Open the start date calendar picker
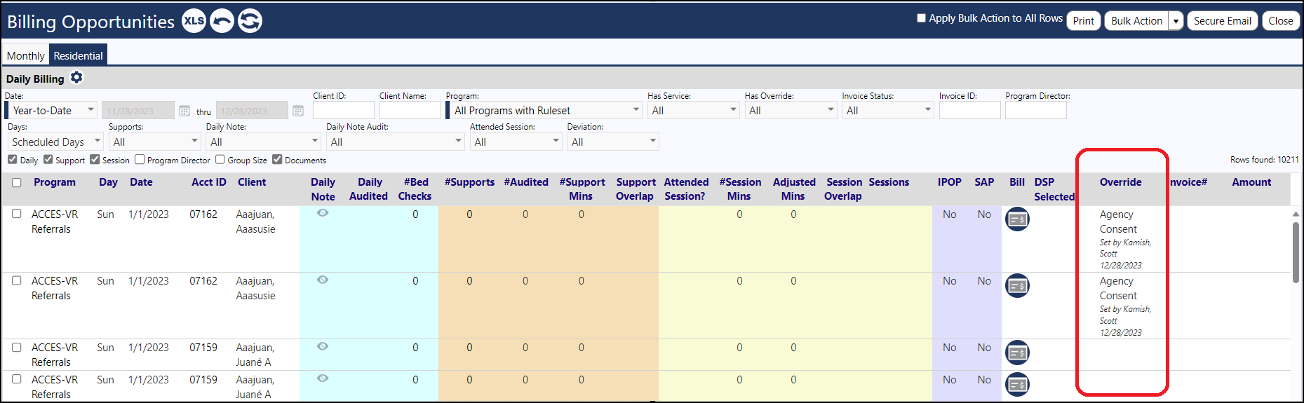The image size is (1304, 403). coord(184,111)
